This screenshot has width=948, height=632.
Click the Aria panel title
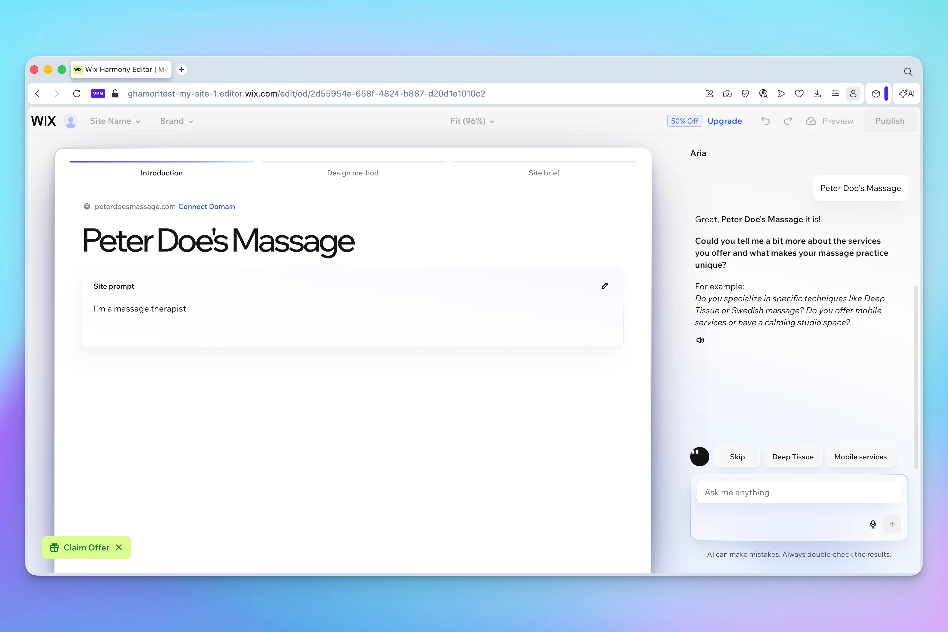coord(698,153)
